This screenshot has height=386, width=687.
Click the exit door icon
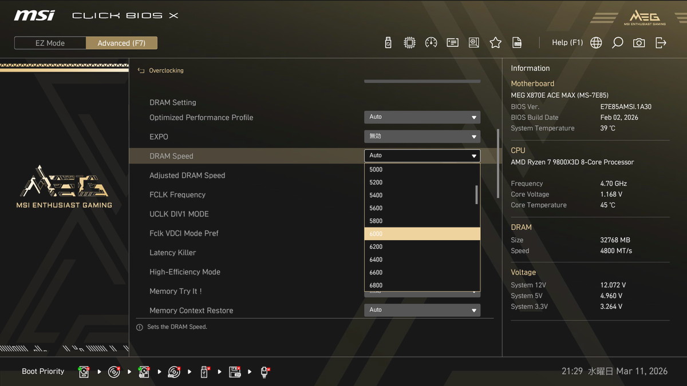click(x=661, y=43)
